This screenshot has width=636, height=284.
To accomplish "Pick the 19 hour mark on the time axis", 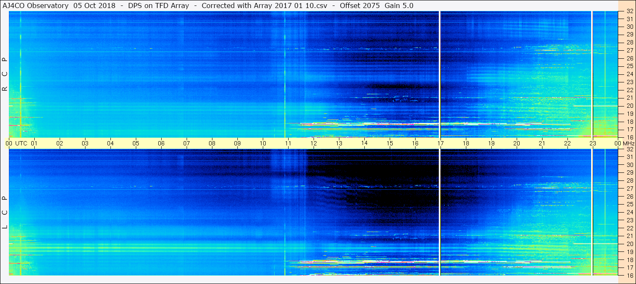I will (491, 143).
